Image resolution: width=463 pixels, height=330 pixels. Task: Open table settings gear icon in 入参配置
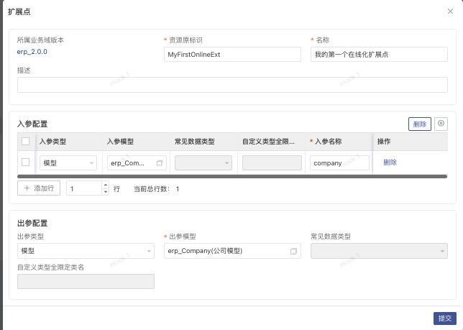click(441, 124)
